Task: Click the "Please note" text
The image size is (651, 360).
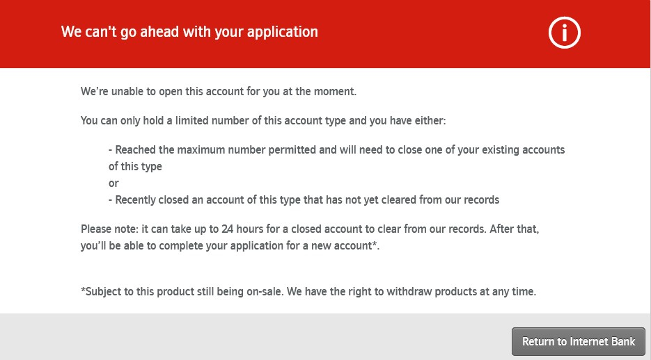Action: (109, 229)
